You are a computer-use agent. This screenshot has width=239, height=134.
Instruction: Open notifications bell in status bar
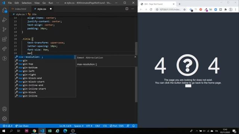pyautogui.click(x=134, y=126)
